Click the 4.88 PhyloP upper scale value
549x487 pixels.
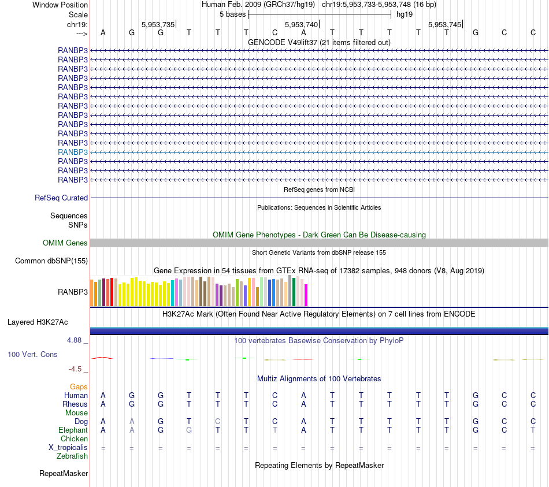pos(74,340)
